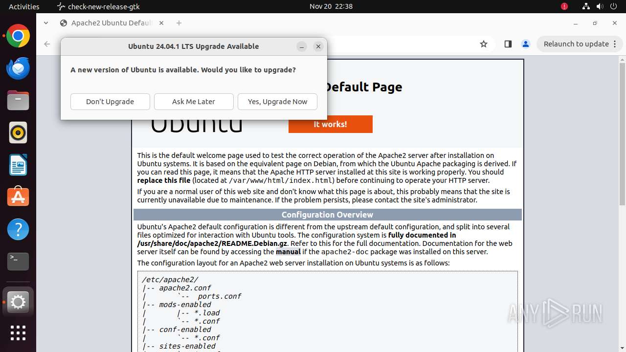626x352 pixels.
Task: Minimize the upgrade dialog
Action: pyautogui.click(x=302, y=46)
